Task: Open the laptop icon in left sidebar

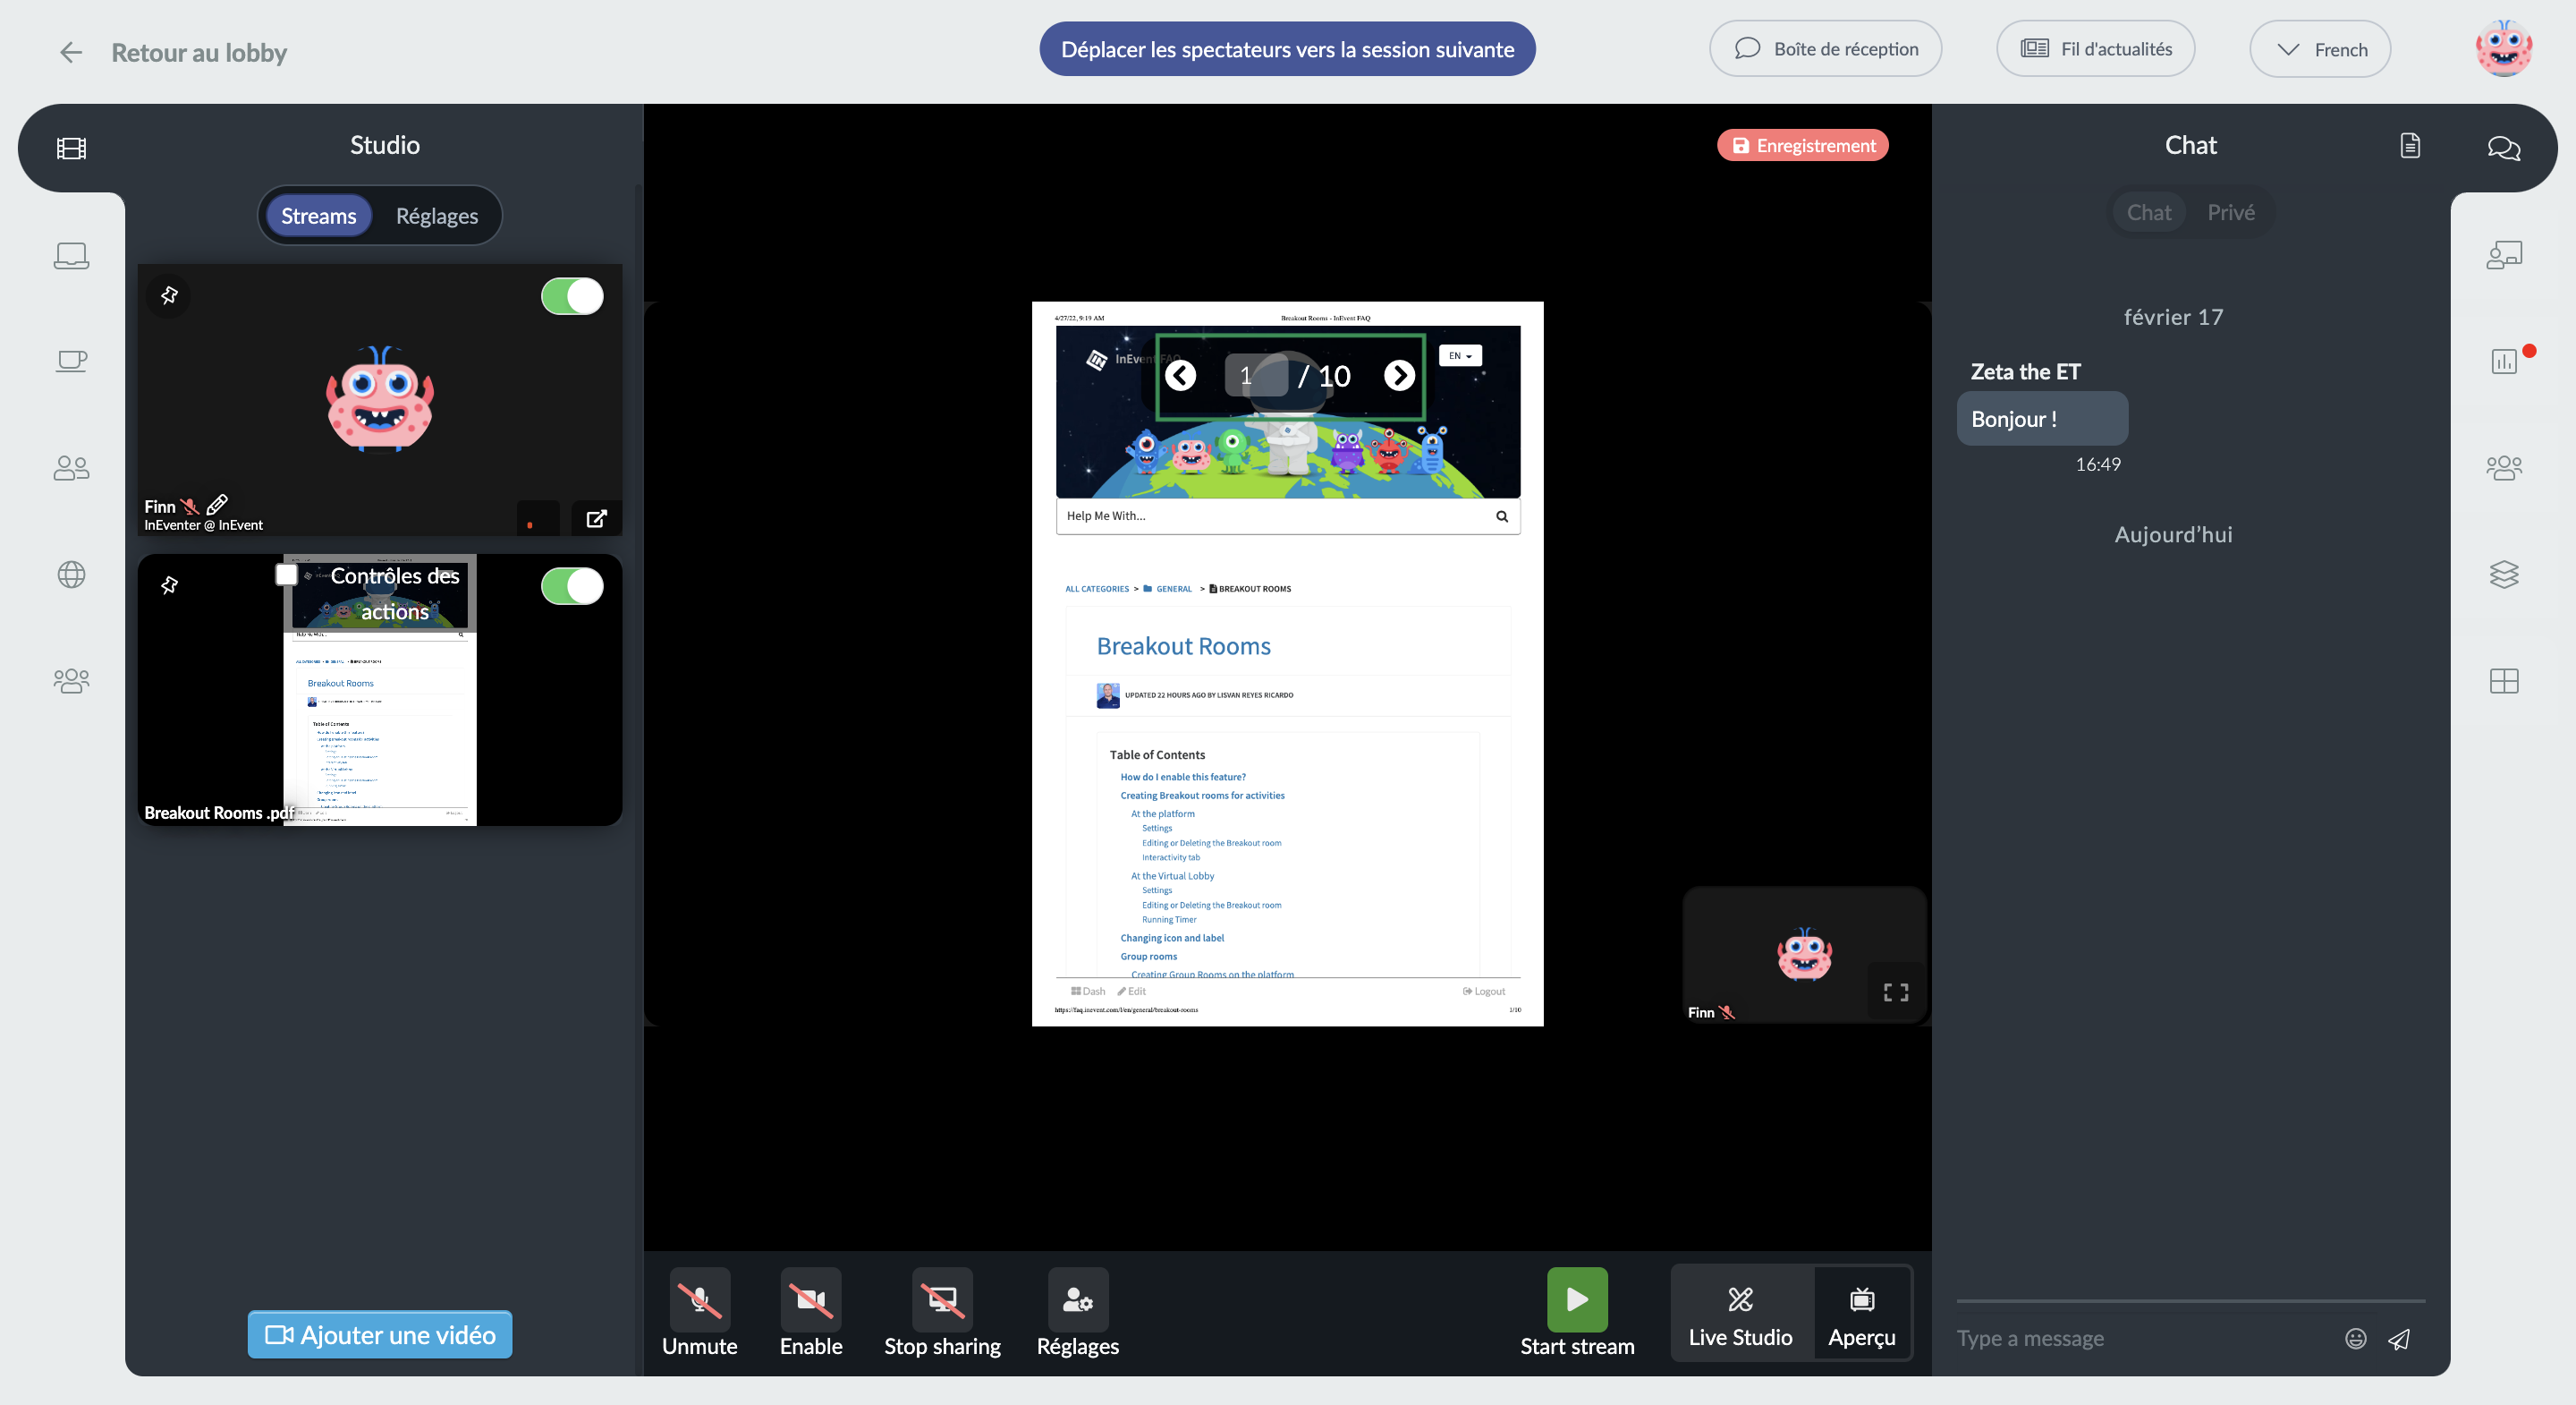Action: point(71,256)
